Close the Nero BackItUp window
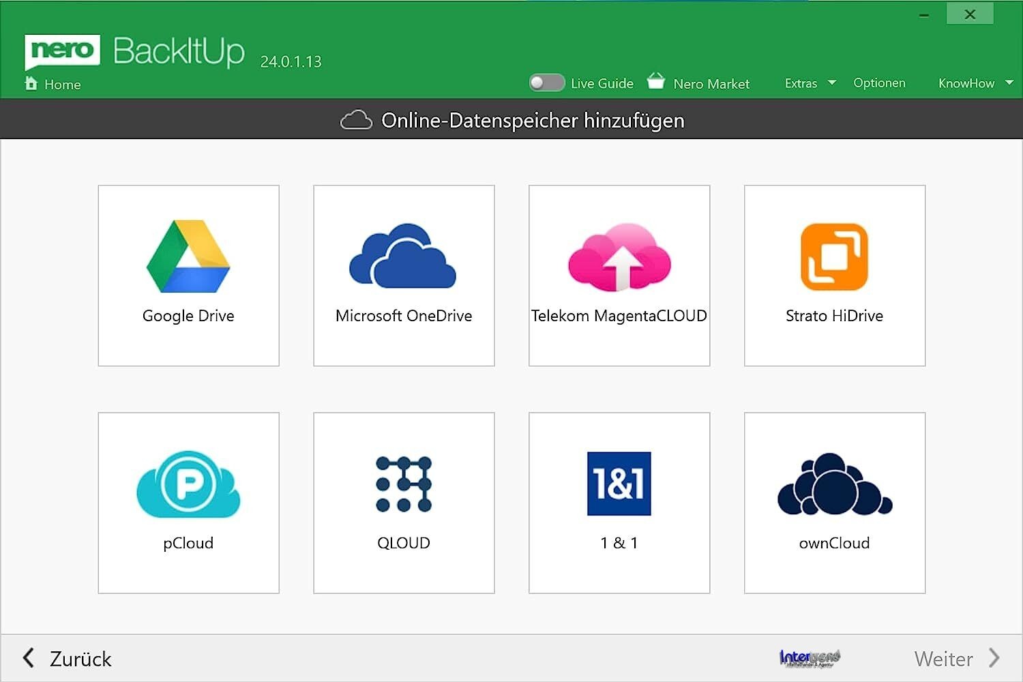 (970, 14)
